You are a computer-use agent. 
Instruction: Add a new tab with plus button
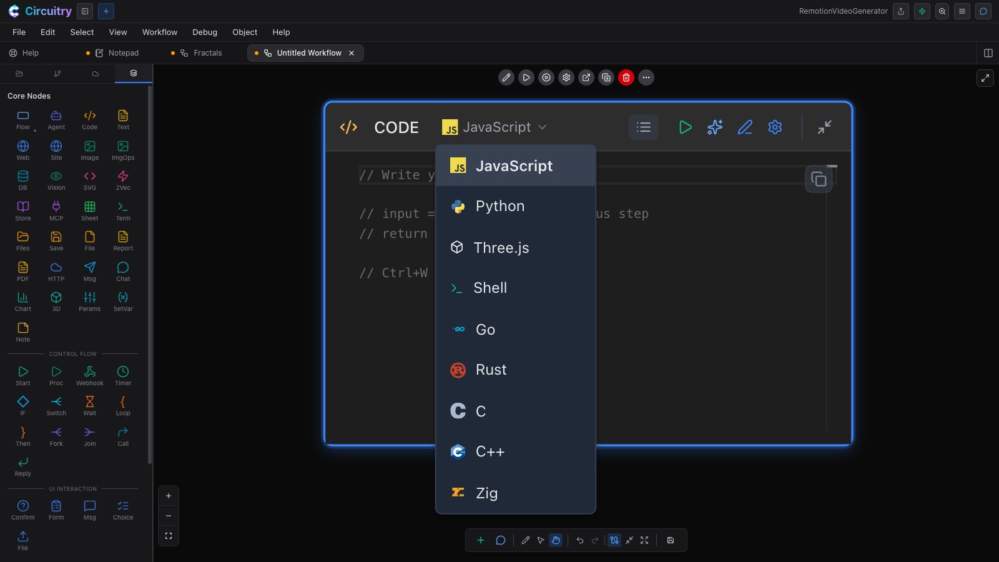[x=106, y=11]
